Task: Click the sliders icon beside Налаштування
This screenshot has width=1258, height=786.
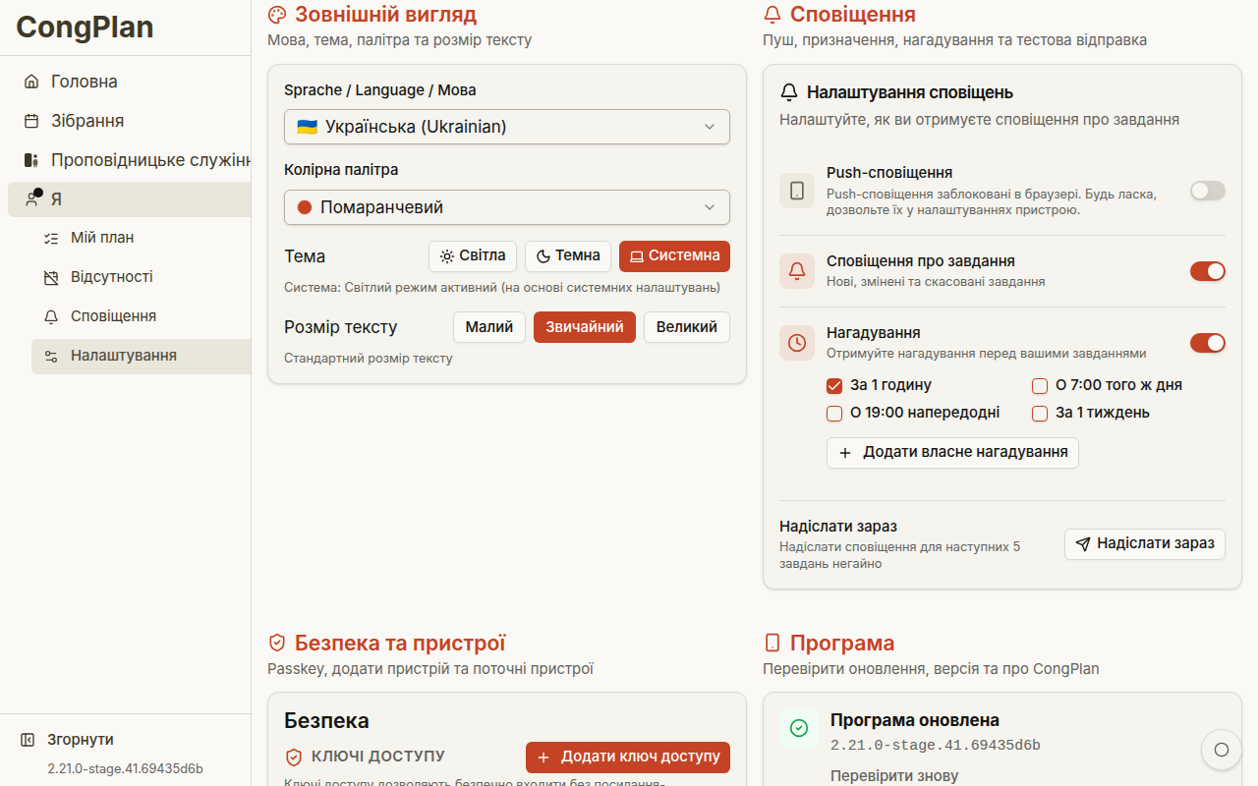Action: 51,356
